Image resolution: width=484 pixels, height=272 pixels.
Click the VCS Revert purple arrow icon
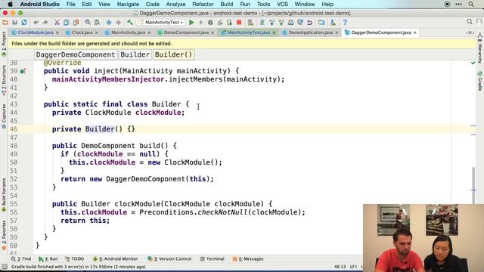(x=309, y=22)
